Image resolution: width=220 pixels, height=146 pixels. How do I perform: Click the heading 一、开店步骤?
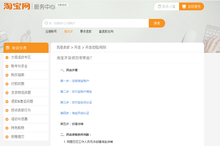click(69, 70)
